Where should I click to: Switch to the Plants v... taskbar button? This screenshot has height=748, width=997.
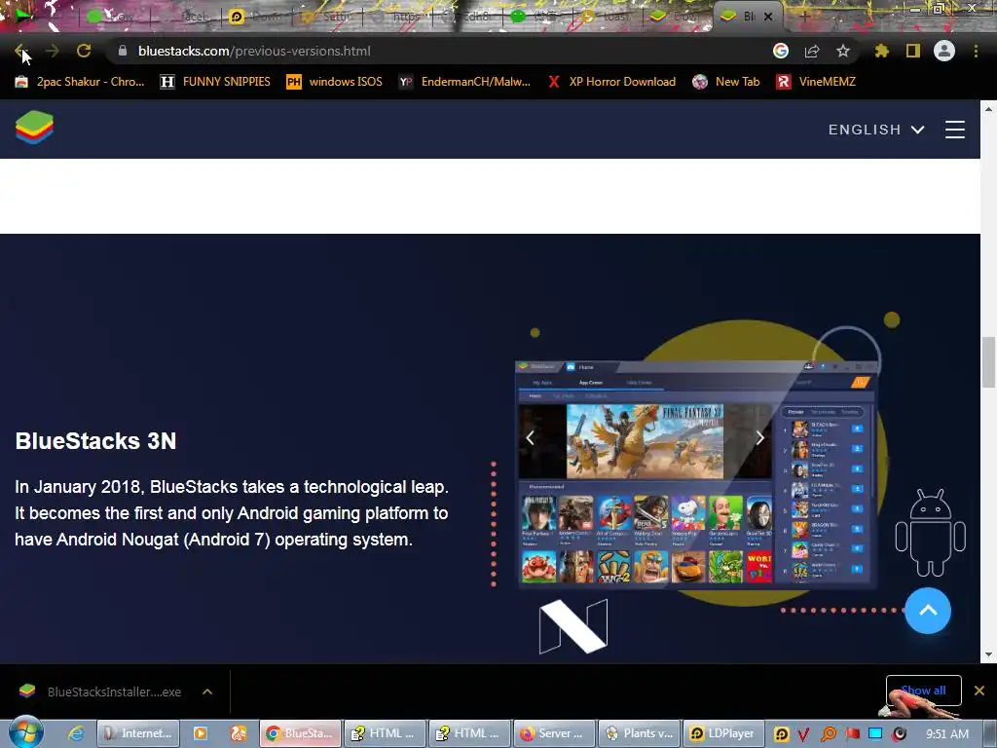click(639, 733)
